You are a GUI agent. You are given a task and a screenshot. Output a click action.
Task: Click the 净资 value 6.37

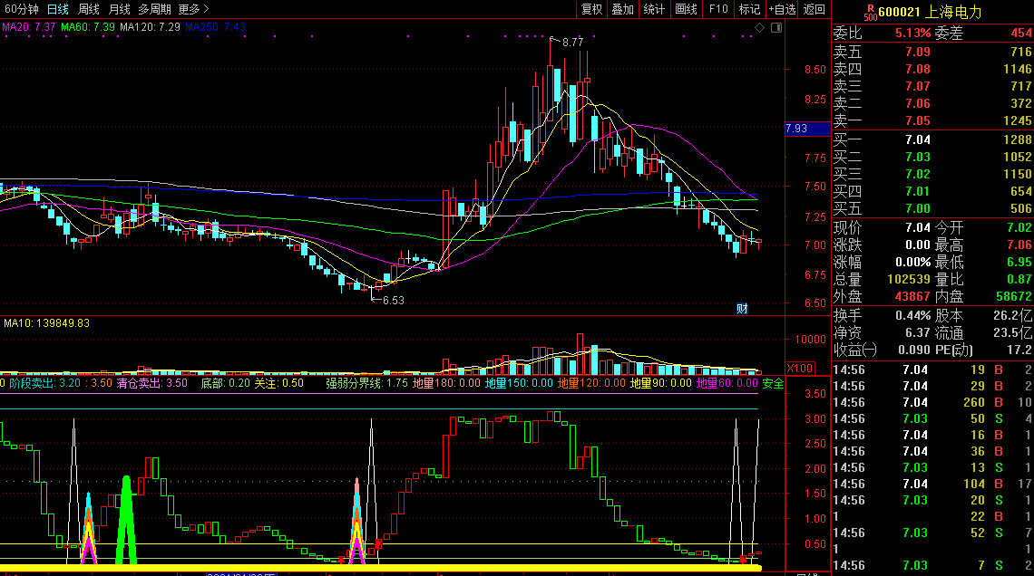tap(918, 332)
